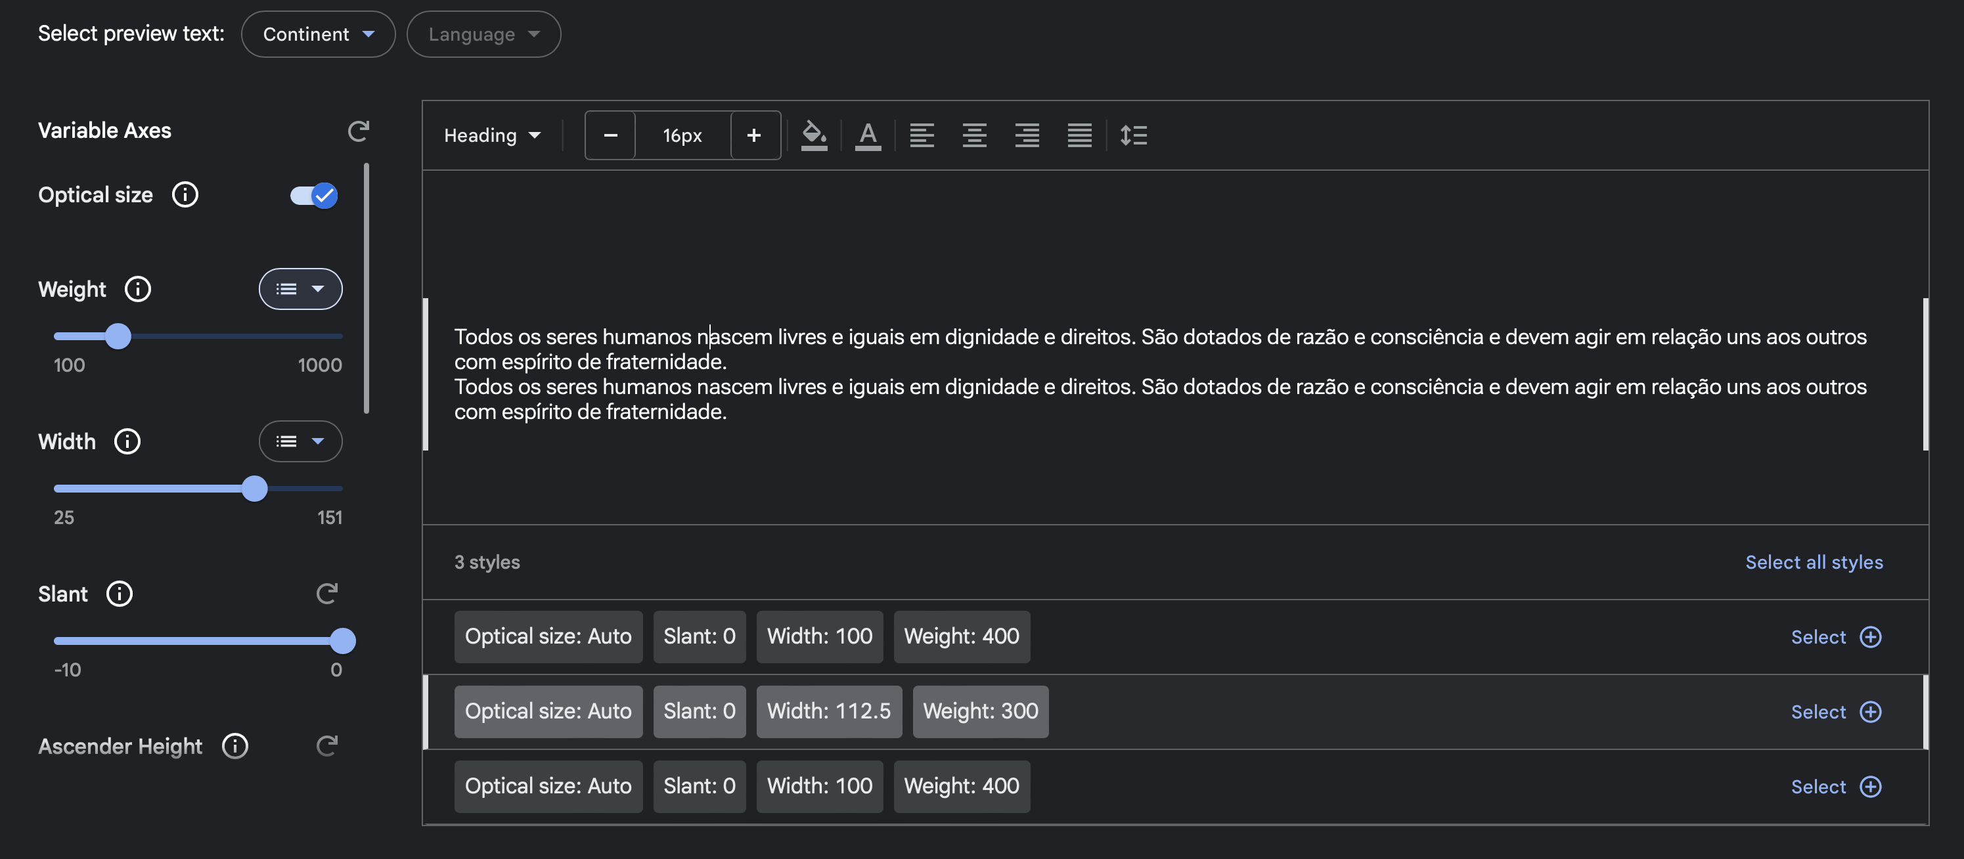Reset the Slant axis
Image resolution: width=1964 pixels, height=859 pixels.
tap(326, 594)
